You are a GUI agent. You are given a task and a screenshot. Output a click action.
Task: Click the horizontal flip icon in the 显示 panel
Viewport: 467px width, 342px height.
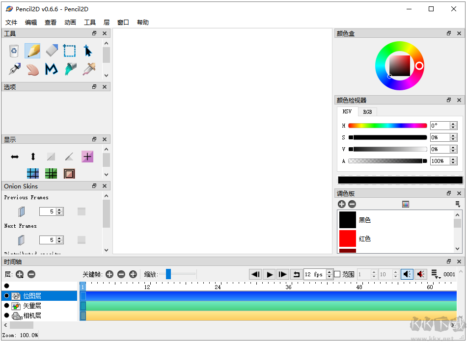tap(14, 156)
